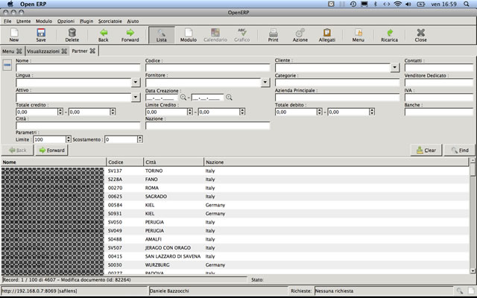477x298 pixels.
Task: Go Back using the toolbar arrow
Action: coord(104,35)
